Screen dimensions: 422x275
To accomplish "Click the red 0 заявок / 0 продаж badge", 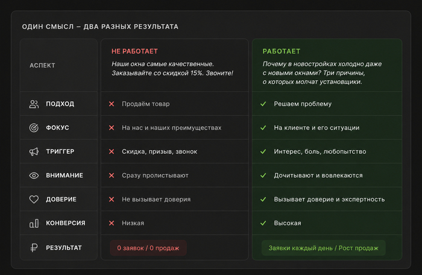I will (148, 248).
